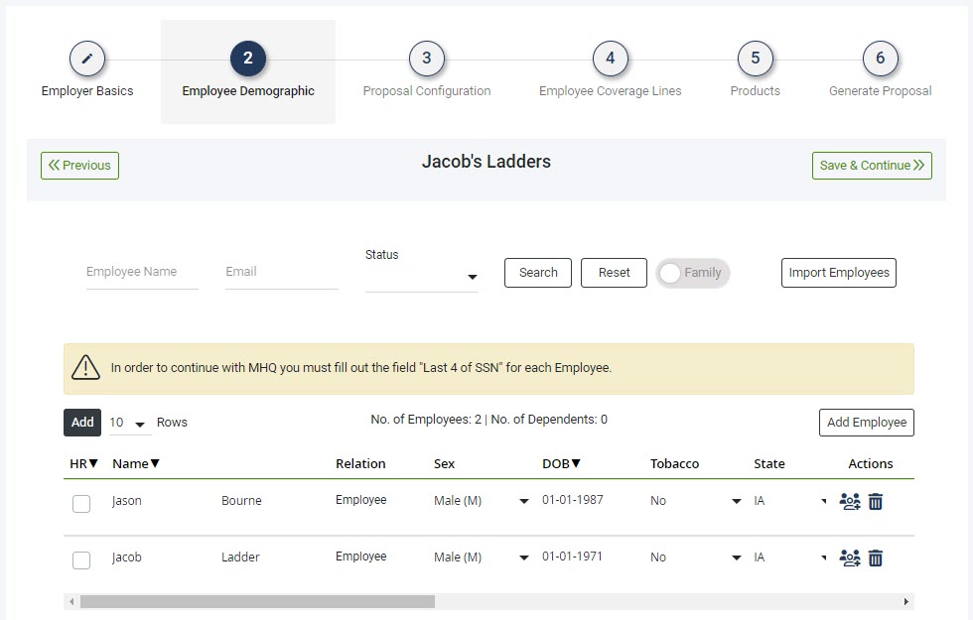The width and height of the screenshot is (973, 620).
Task: Go to step 3 Proposal Configuration circle
Action: [x=426, y=59]
